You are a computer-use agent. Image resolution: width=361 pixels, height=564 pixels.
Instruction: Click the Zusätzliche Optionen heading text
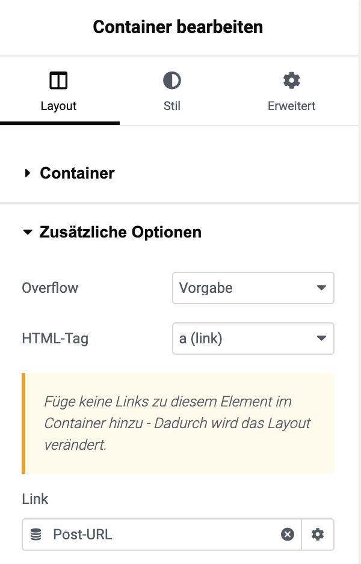[120, 232]
